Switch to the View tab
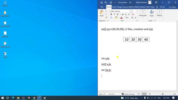 click(x=148, y=7)
